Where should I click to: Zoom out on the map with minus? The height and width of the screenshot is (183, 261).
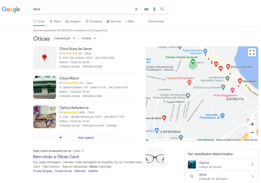pos(252,132)
